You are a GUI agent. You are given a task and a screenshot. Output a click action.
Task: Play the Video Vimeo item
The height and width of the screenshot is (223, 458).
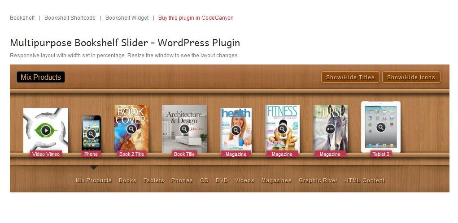46,130
